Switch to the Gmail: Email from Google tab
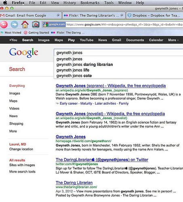The height and width of the screenshot is (202, 183). coord(31,15)
